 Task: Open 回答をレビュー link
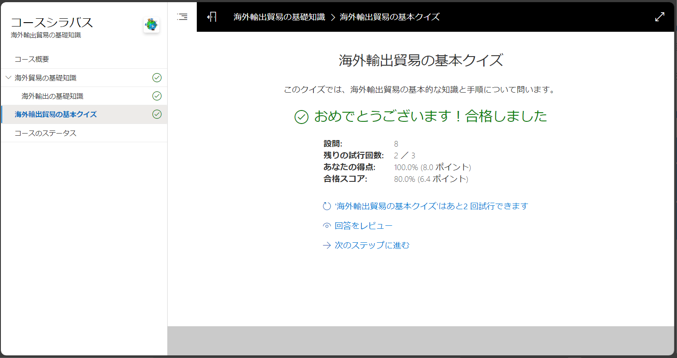coord(364,226)
